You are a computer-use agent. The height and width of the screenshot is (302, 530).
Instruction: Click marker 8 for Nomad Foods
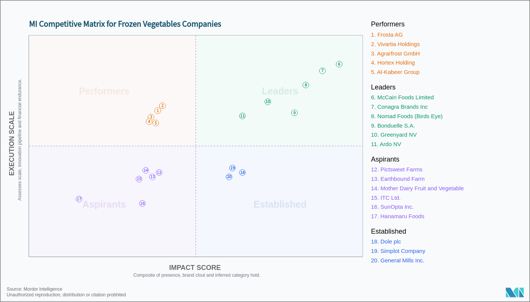pos(306,85)
